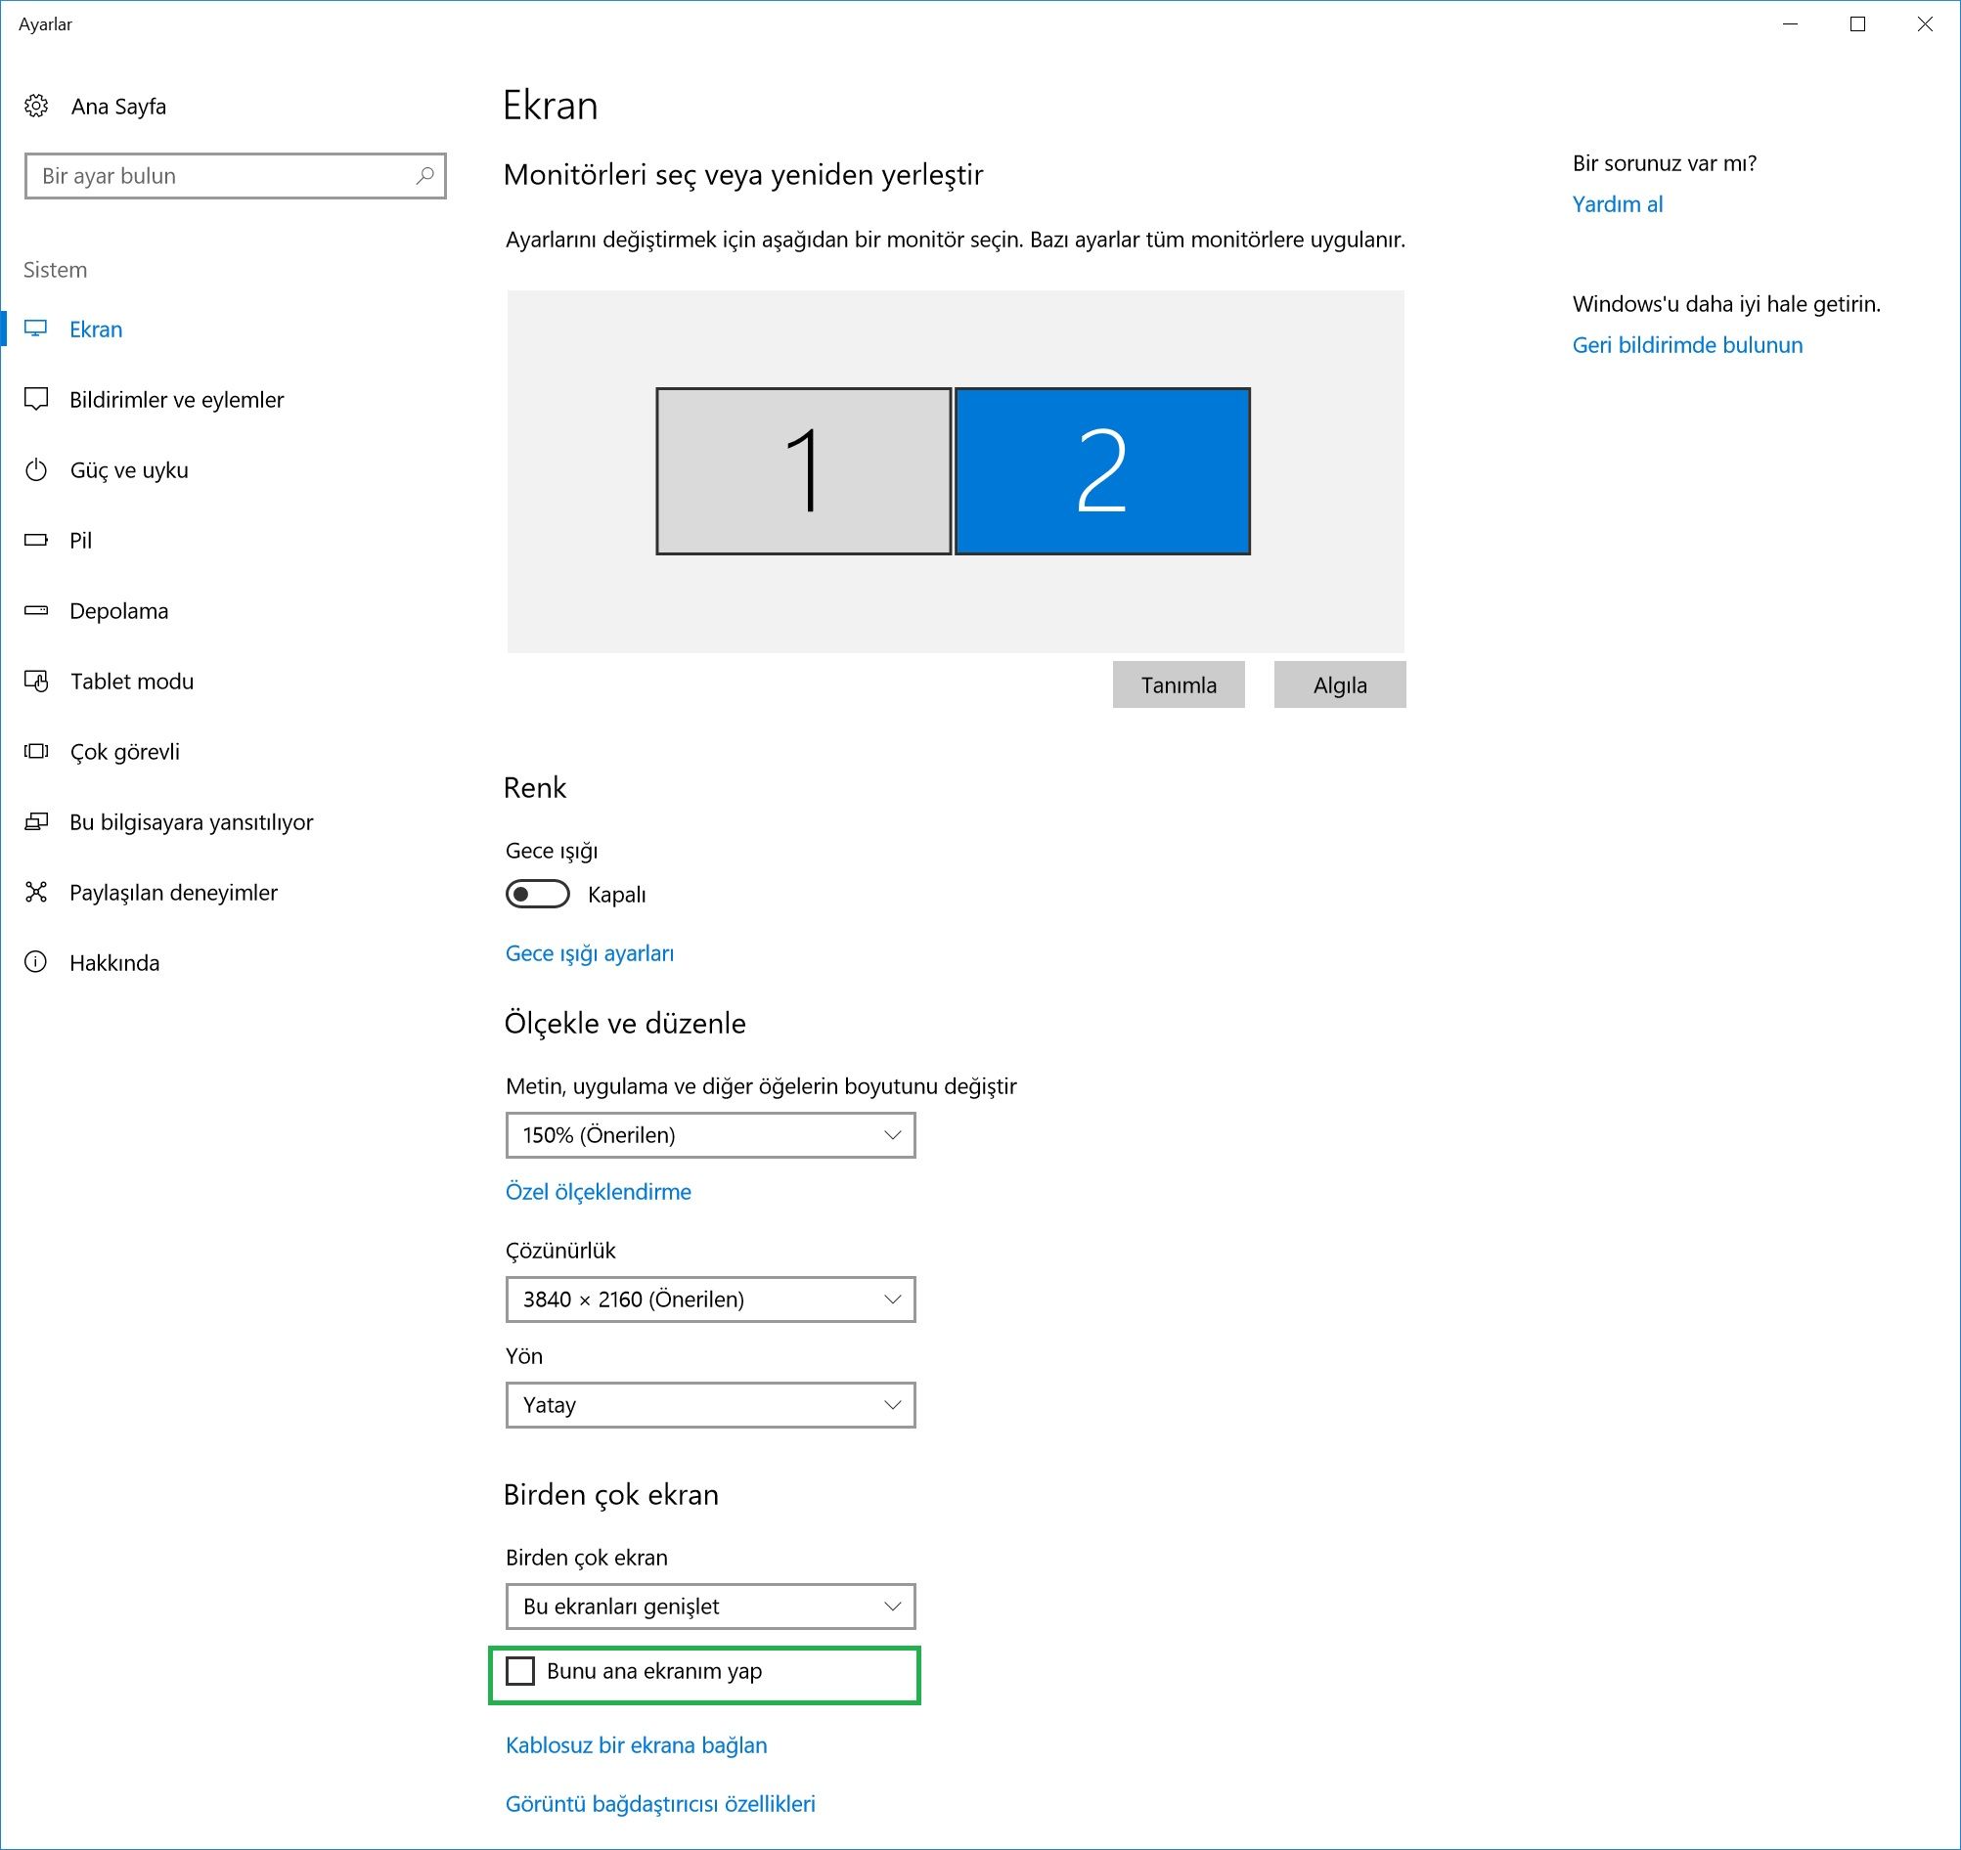This screenshot has width=1961, height=1850.
Task: Click the Paylaşılan deneyimler icon
Action: point(36,893)
